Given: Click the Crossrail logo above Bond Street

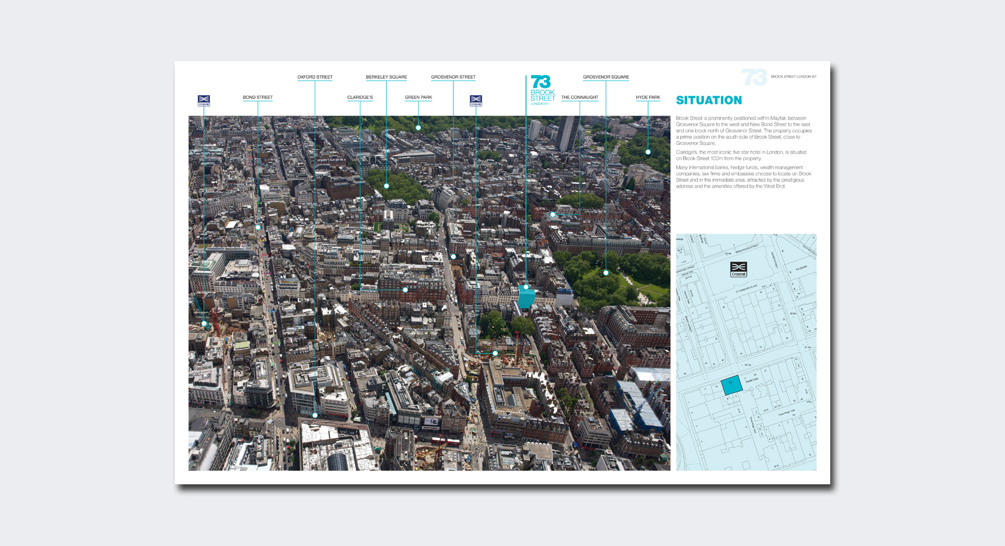Looking at the screenshot, I should pos(204,100).
